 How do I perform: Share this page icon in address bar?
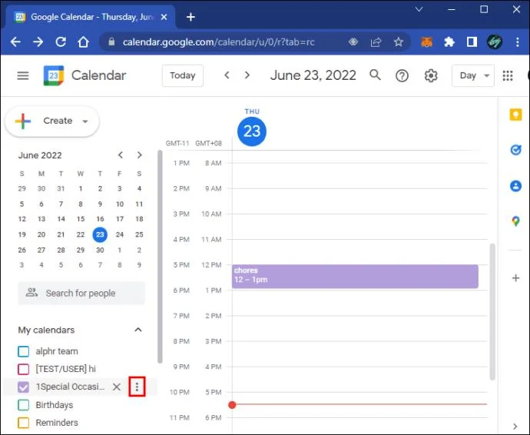pos(376,42)
